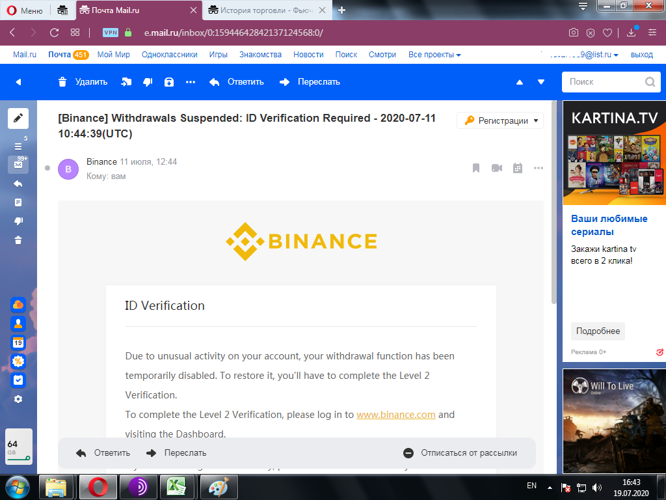Click the green padlock security icon
The image size is (666, 500).
128,33
